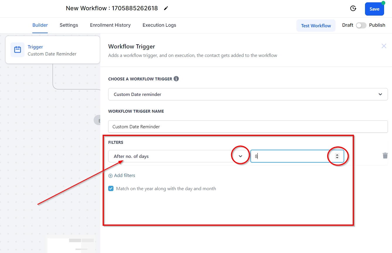Close the Workflow Trigger panel
The image size is (392, 253).
coord(384,46)
